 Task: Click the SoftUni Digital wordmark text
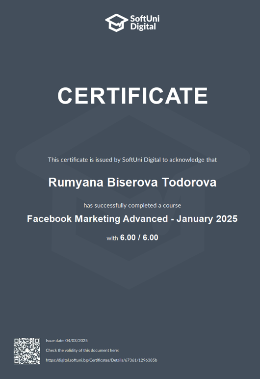click(x=145, y=23)
